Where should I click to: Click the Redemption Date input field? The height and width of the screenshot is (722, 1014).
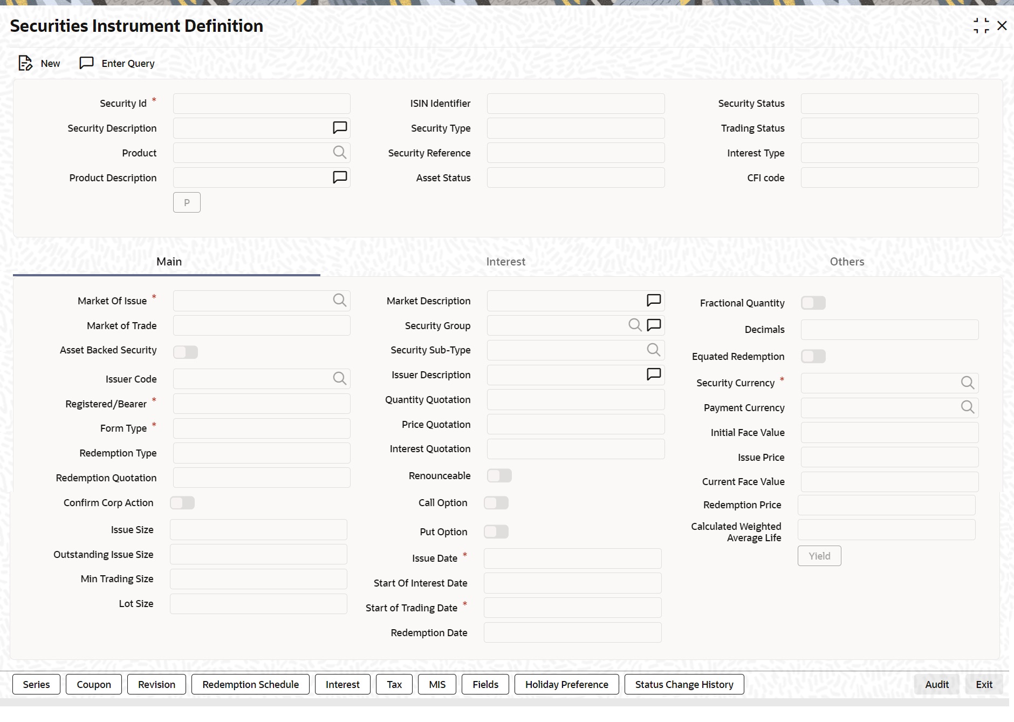(x=572, y=632)
